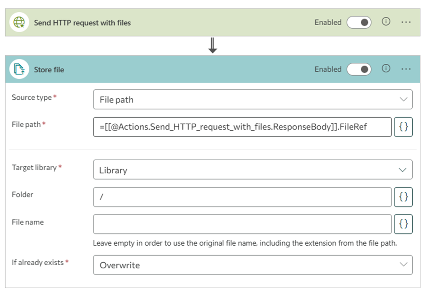Click the Store file header title
The width and height of the screenshot is (426, 292).
point(49,69)
